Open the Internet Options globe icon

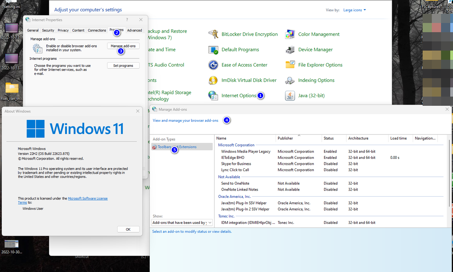click(x=213, y=96)
